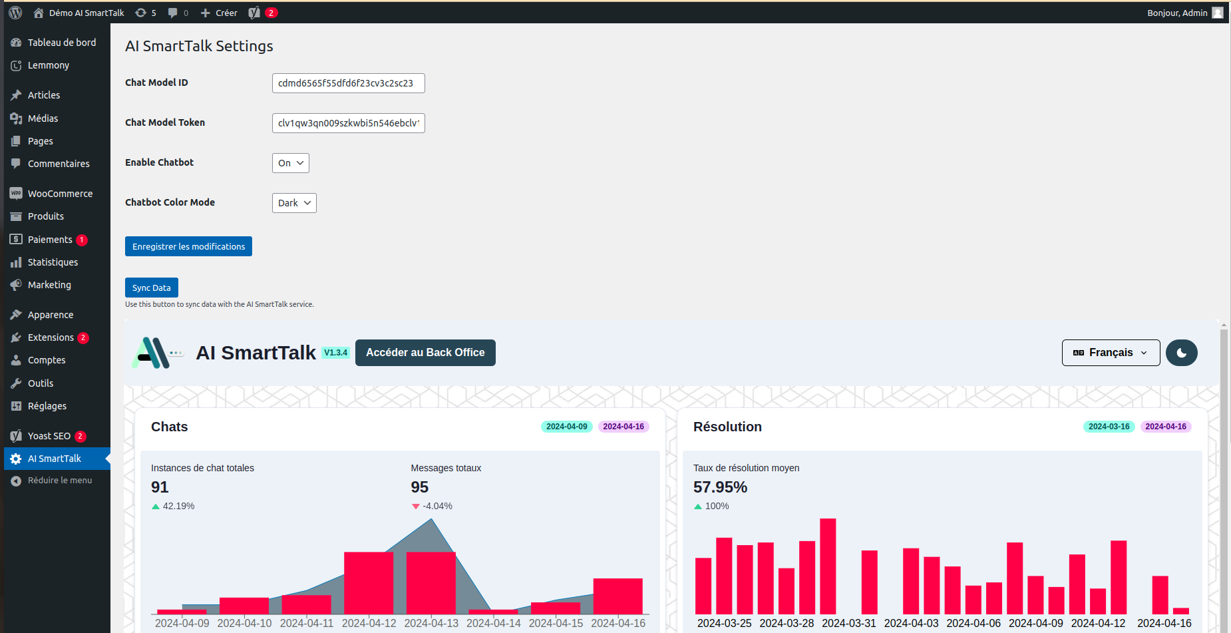The image size is (1231, 633).
Task: Click Enregistrer les modifications button
Action: click(188, 246)
